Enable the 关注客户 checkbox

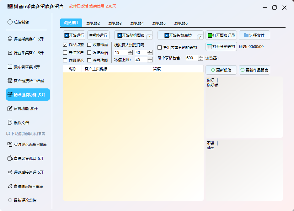65,53
